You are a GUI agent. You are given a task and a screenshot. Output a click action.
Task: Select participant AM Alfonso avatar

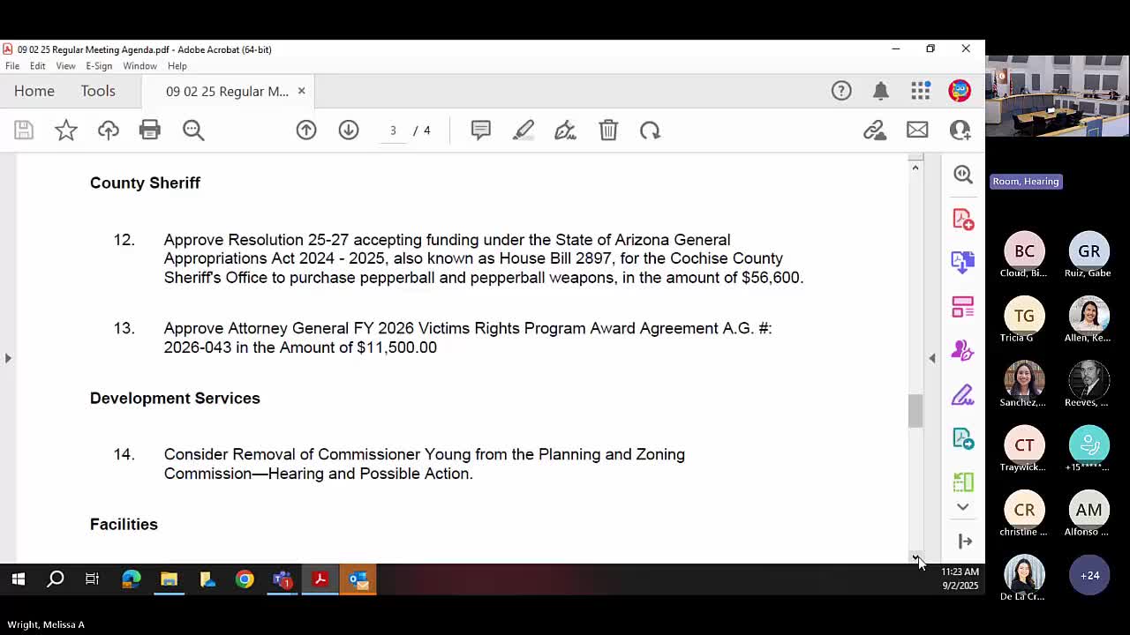(1089, 510)
